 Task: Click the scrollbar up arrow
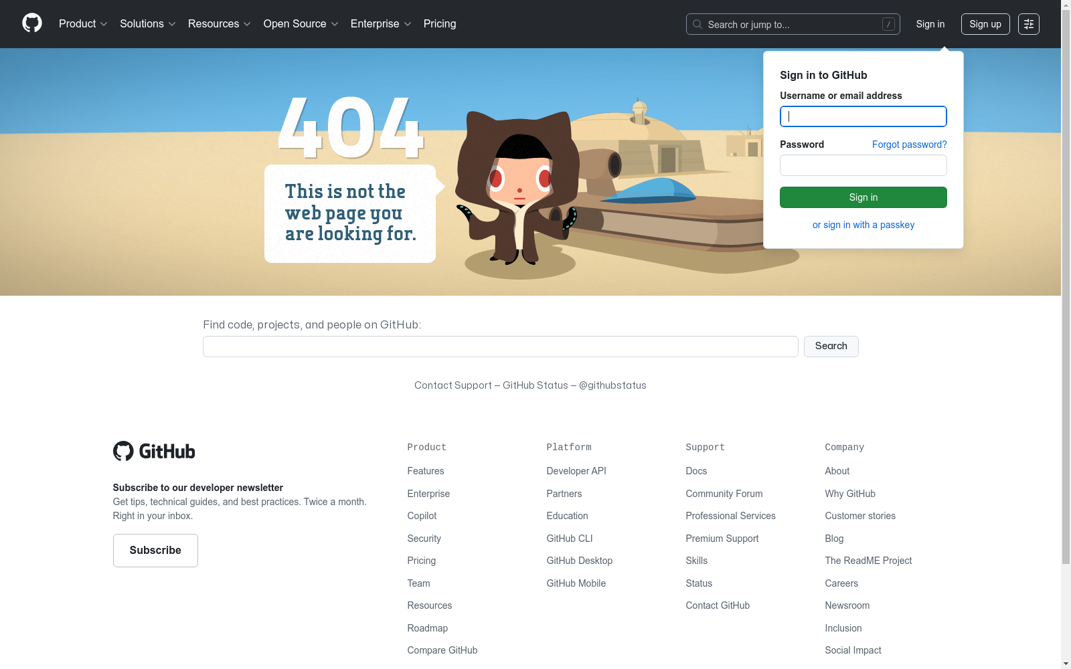pos(1066,5)
